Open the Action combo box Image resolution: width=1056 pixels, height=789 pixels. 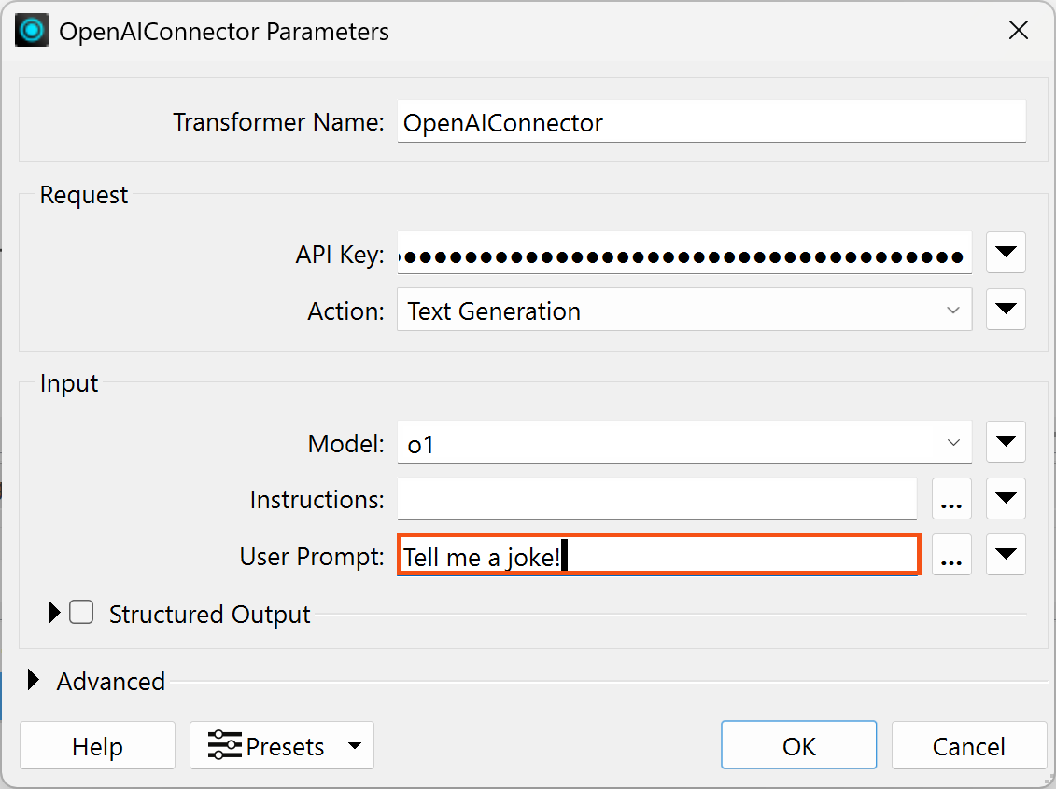point(684,310)
